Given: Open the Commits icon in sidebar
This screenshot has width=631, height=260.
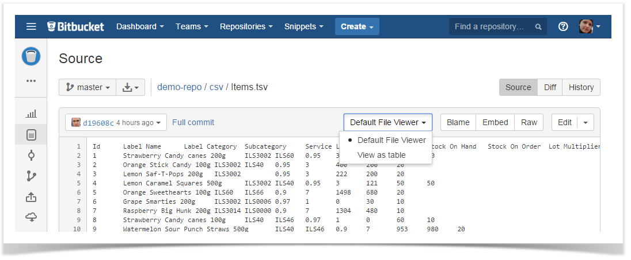Looking at the screenshot, I should coord(31,156).
